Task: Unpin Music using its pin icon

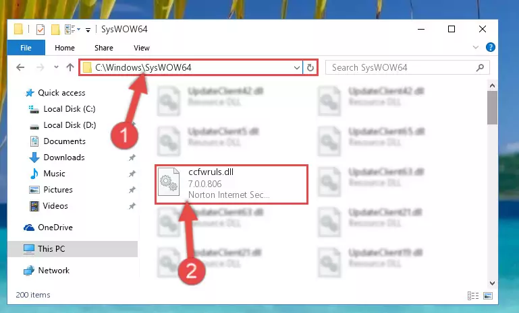Action: tap(132, 174)
